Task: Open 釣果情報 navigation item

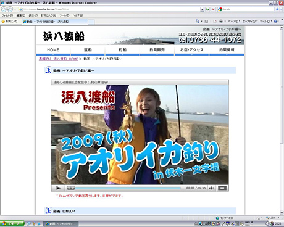Action: [227, 50]
